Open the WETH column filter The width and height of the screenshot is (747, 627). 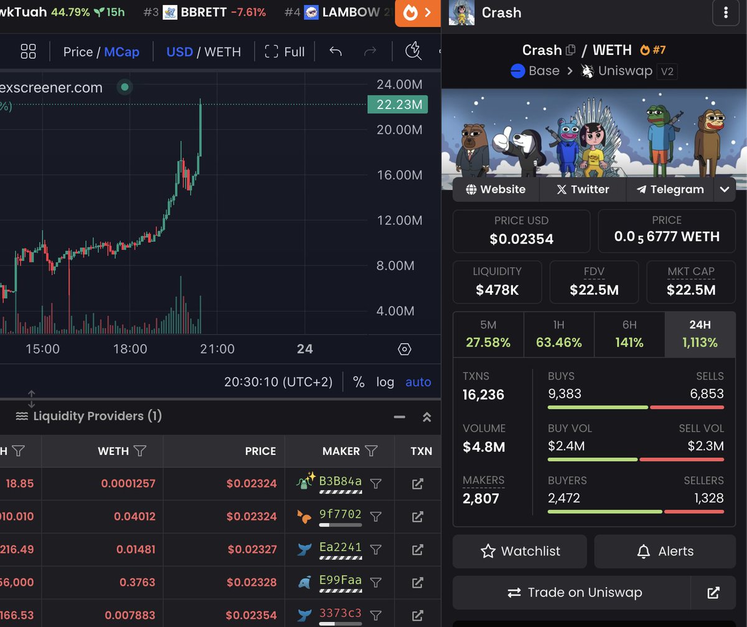point(140,451)
